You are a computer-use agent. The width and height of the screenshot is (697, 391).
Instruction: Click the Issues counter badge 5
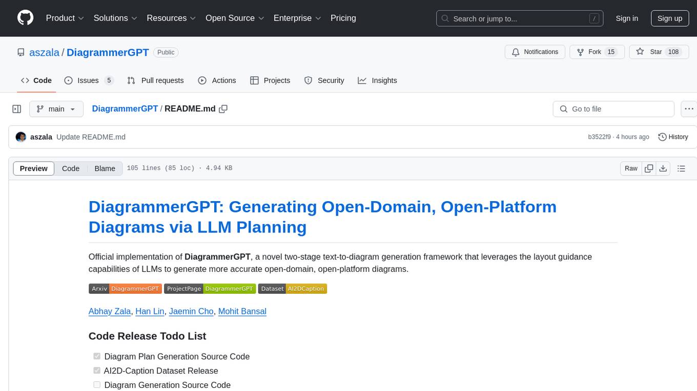109,80
